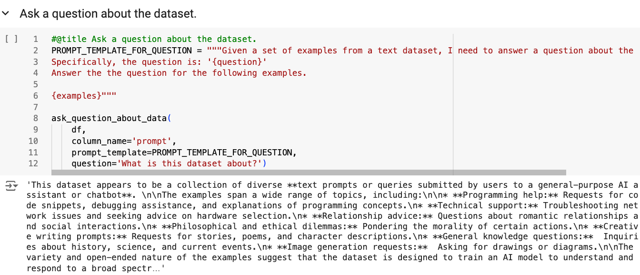Click the output options icon beside the result
Viewport: 640px width, 275px height.
pyautogui.click(x=11, y=186)
